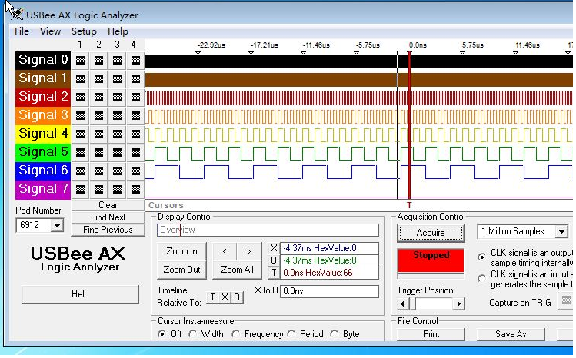Click the Trigger Position slider right arrow
Viewport: 576px width, 358px height.
[460, 303]
